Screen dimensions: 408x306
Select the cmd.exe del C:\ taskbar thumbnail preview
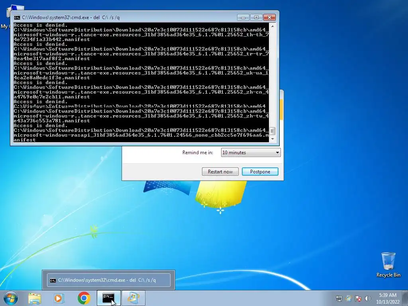click(x=108, y=280)
